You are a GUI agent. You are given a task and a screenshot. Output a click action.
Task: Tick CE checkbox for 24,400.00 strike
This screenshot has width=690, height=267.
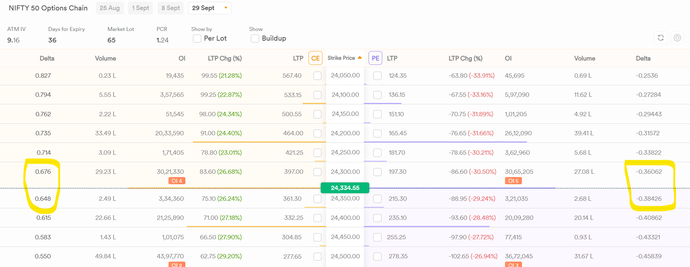coord(317,218)
